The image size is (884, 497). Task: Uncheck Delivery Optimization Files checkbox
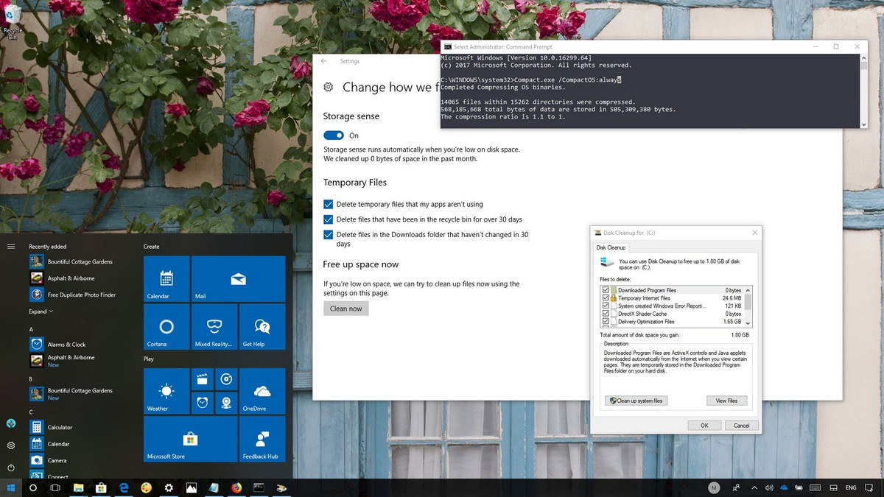click(606, 322)
